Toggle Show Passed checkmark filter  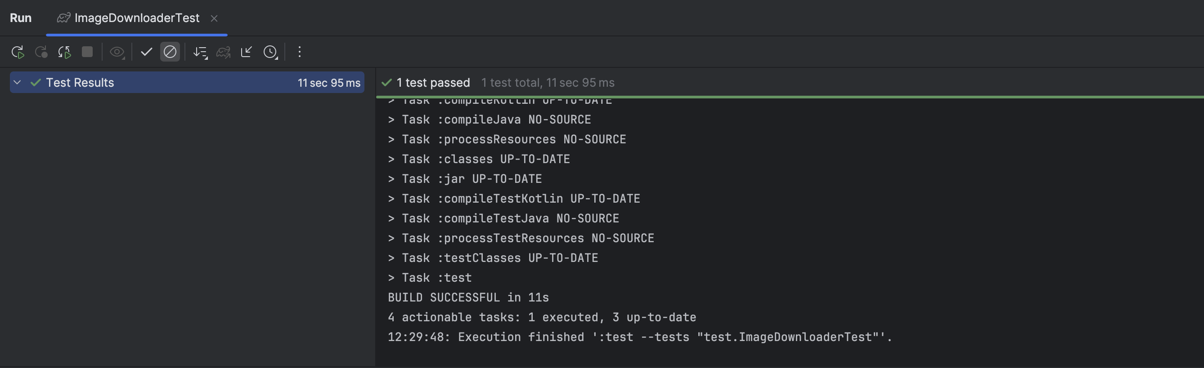point(146,51)
